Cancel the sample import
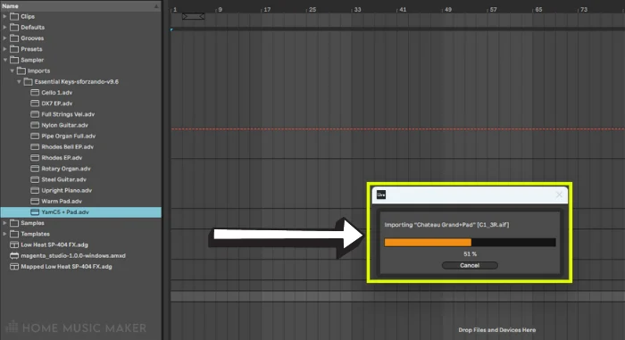Viewport: 625px width, 340px height. pyautogui.click(x=470, y=265)
